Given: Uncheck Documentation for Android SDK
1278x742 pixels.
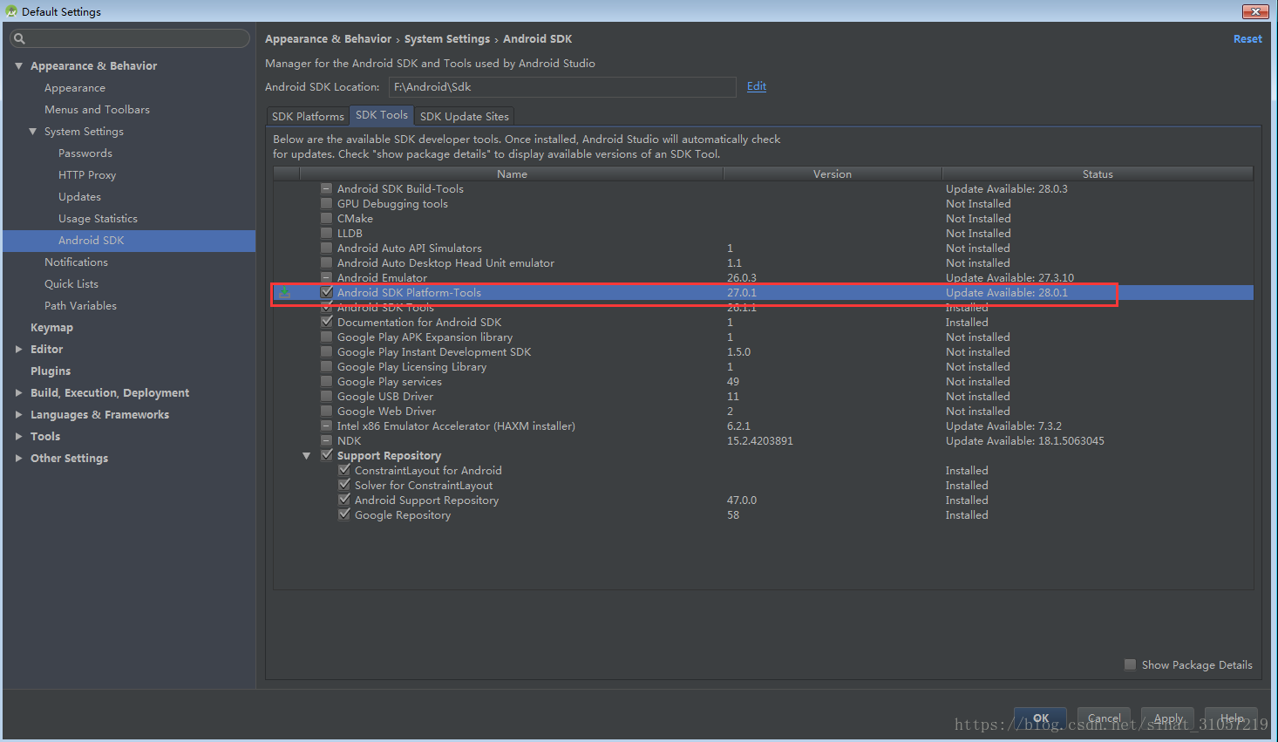Looking at the screenshot, I should click(326, 322).
